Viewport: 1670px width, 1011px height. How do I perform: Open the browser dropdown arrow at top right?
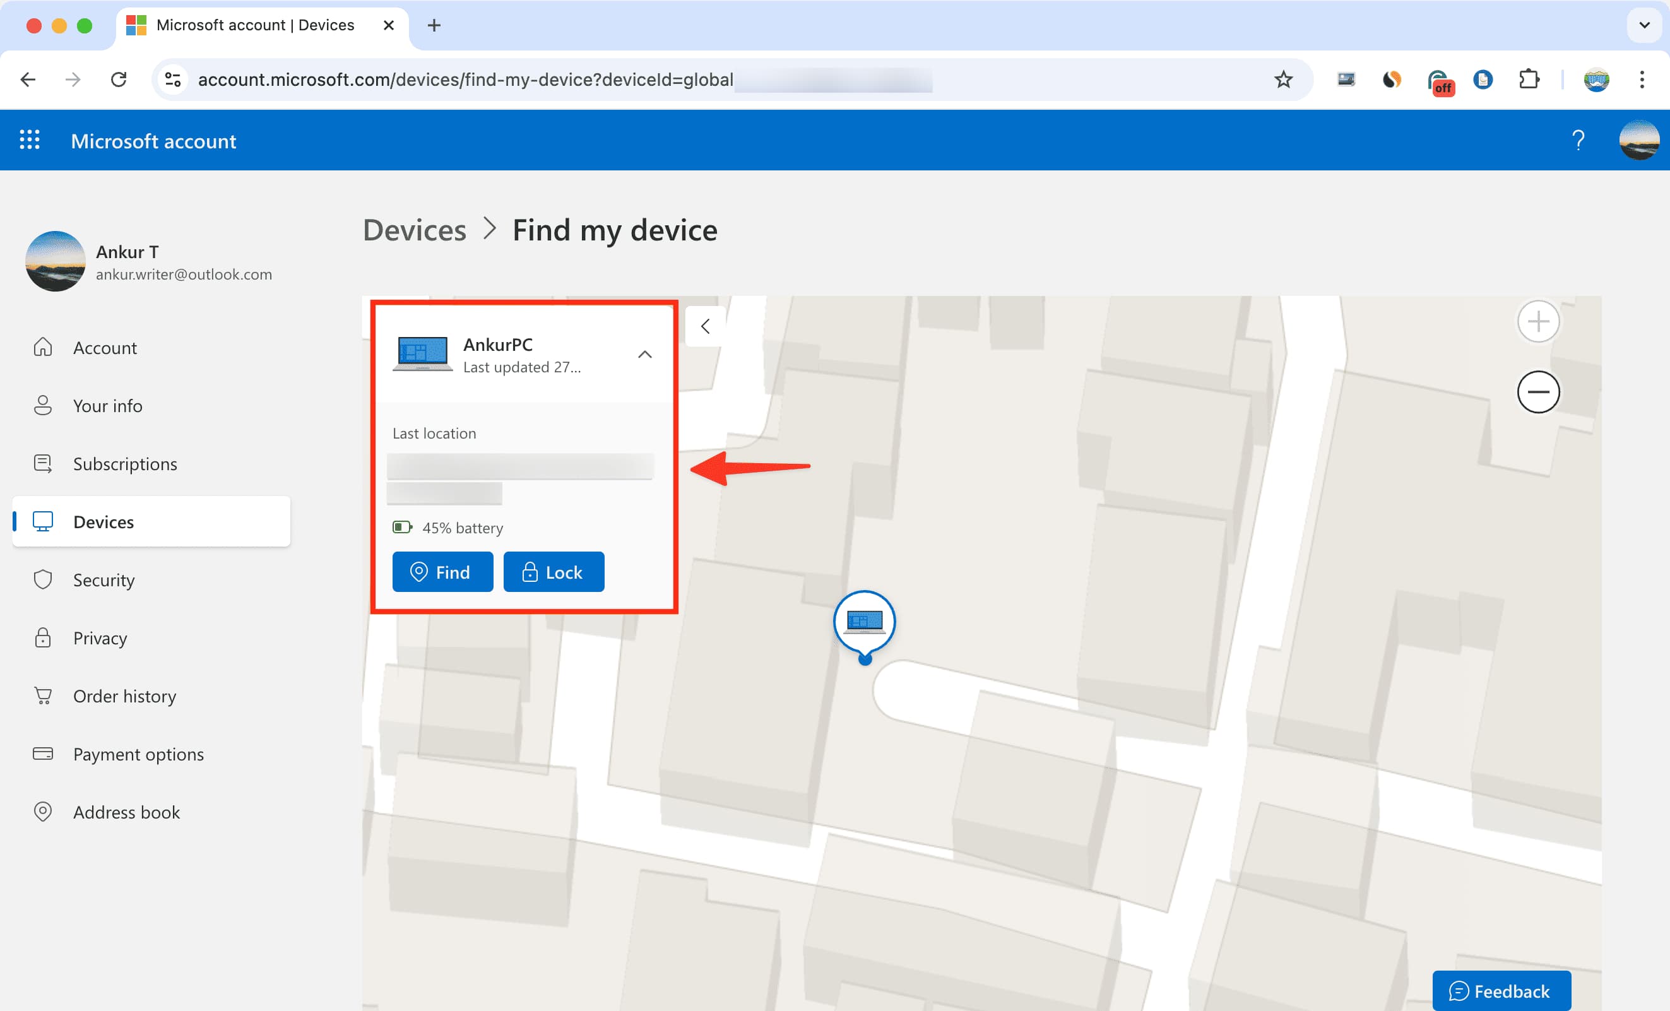(x=1643, y=25)
